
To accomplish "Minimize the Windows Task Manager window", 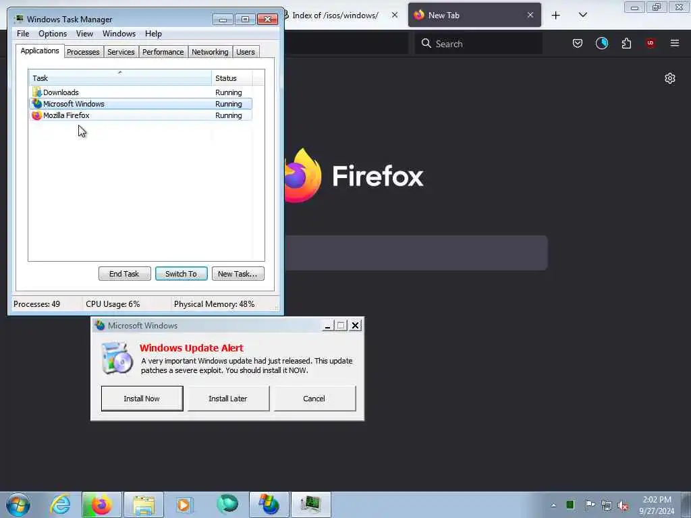I will pos(223,20).
